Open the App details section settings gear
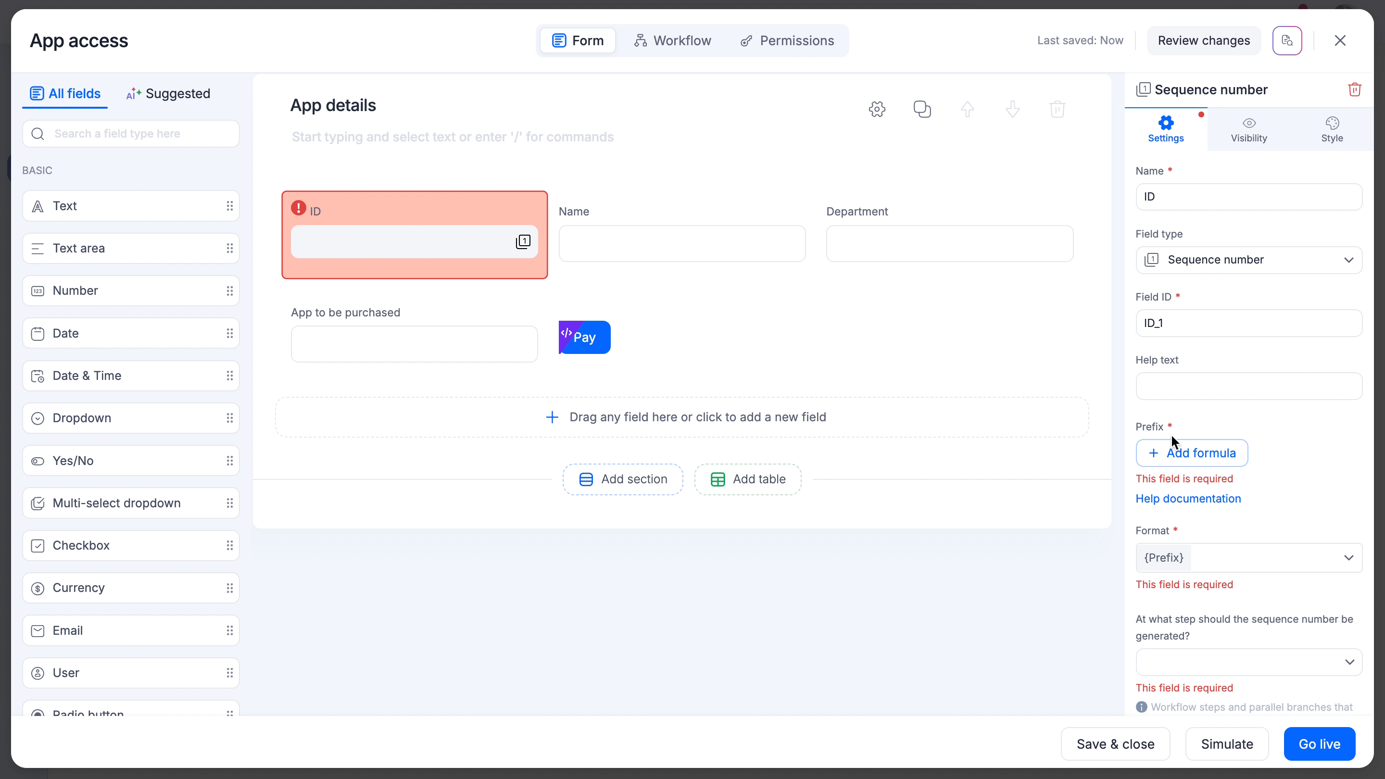Image resolution: width=1385 pixels, height=779 pixels. coord(877,109)
